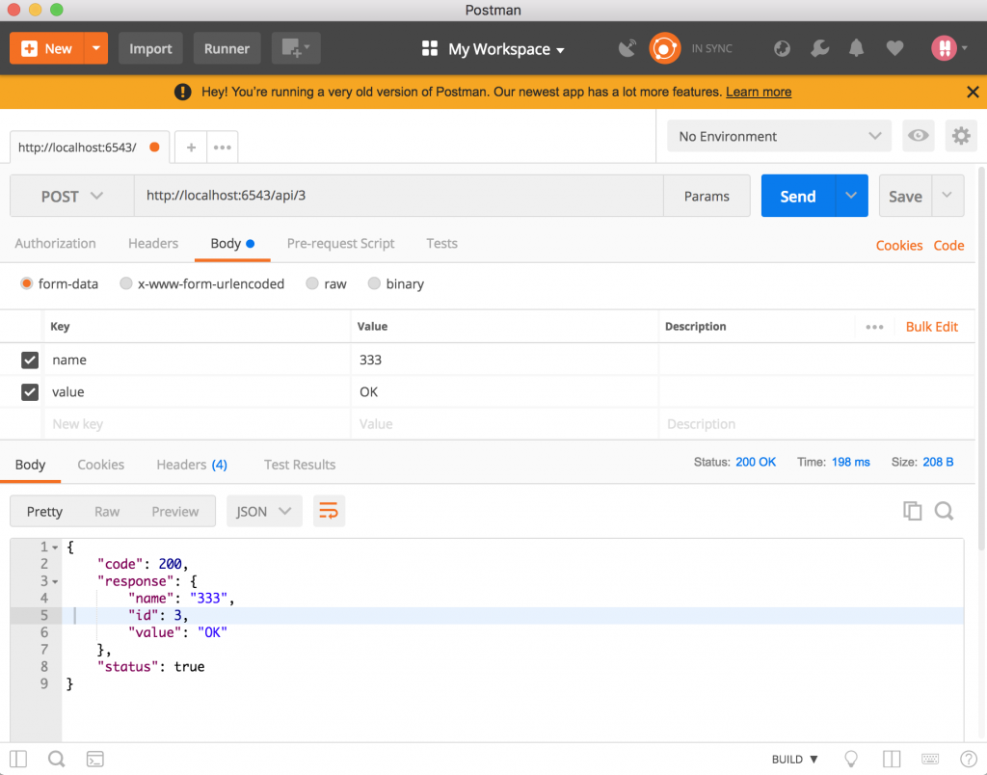This screenshot has height=775, width=987.
Task: Toggle two-pane layout icon
Action: tap(892, 760)
